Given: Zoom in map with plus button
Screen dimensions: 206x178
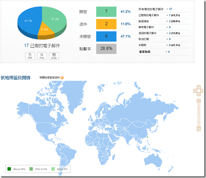Looking at the screenshot, I should pos(199,101).
